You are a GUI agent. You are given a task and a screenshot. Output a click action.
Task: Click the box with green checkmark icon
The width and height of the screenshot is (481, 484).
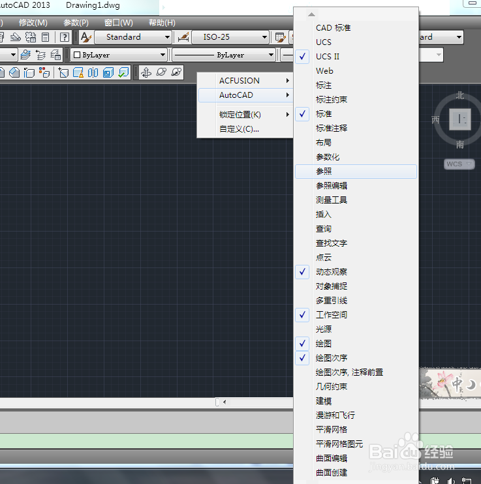(123, 72)
